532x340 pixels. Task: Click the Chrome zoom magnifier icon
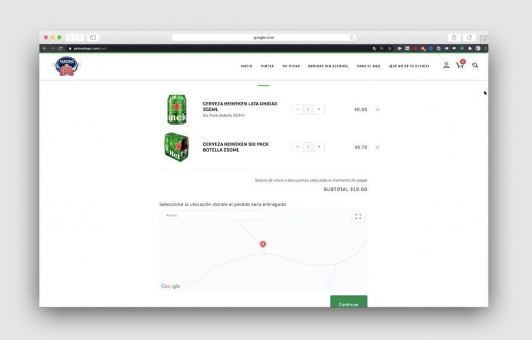tap(382, 48)
